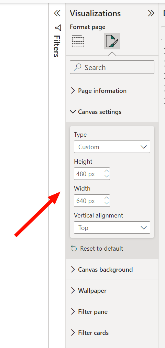Open Vertical alignment dropdown showing Top
Screen dimensions: 165x348
point(112,228)
